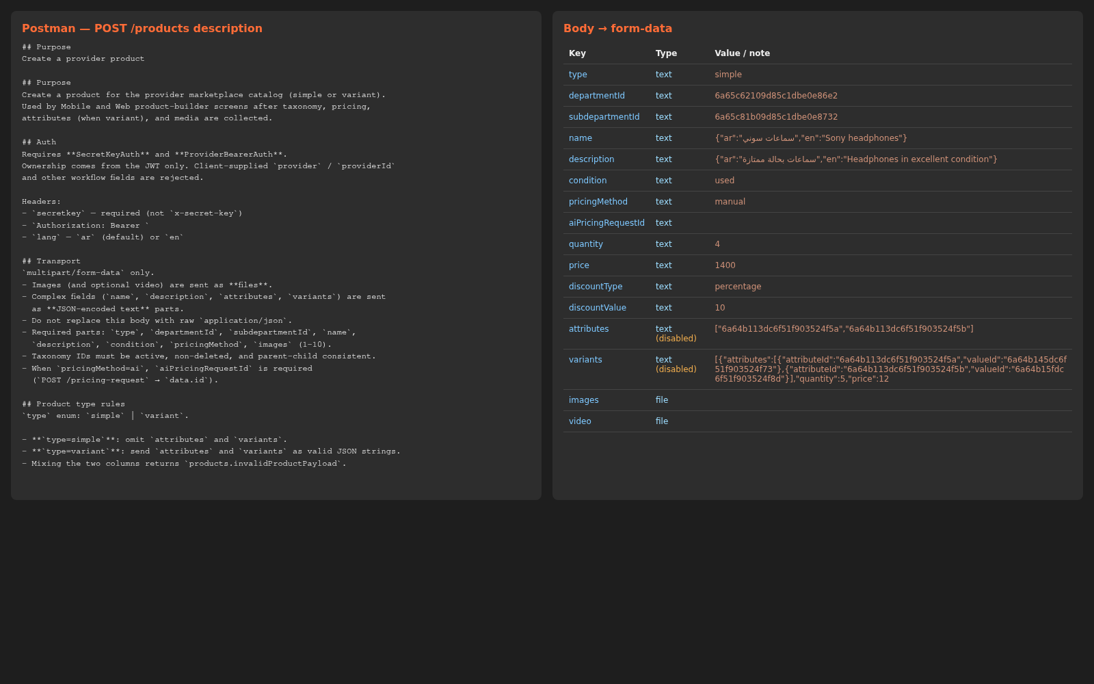Select the 'attributes' key
The width and height of the screenshot is (1094, 684).
click(x=589, y=329)
